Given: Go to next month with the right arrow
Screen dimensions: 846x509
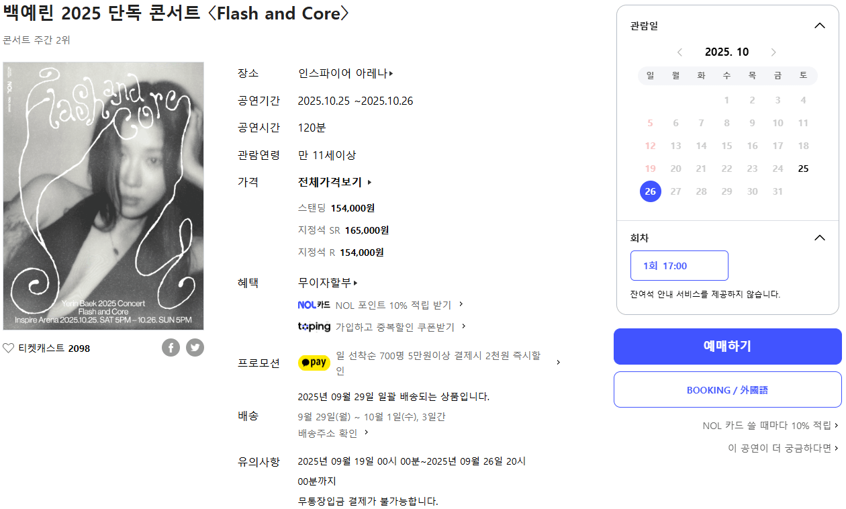Looking at the screenshot, I should click(x=773, y=52).
